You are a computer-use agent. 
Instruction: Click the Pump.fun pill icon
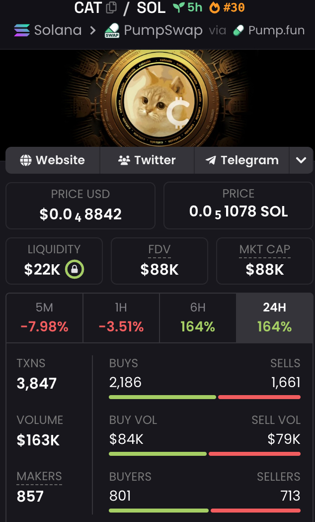(238, 31)
